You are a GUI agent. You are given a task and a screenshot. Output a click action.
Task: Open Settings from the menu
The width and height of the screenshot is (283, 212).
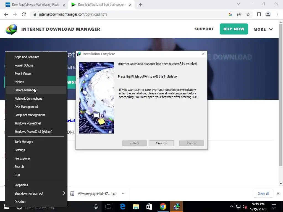(x=36, y=150)
